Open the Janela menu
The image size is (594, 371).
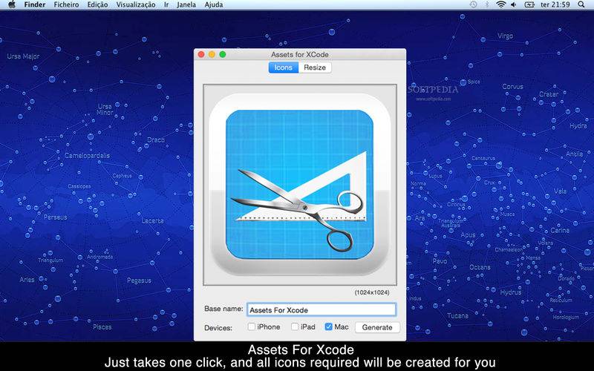tap(186, 4)
